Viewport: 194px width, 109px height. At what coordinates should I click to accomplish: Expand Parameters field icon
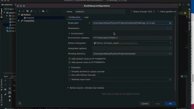[x=170, y=28]
